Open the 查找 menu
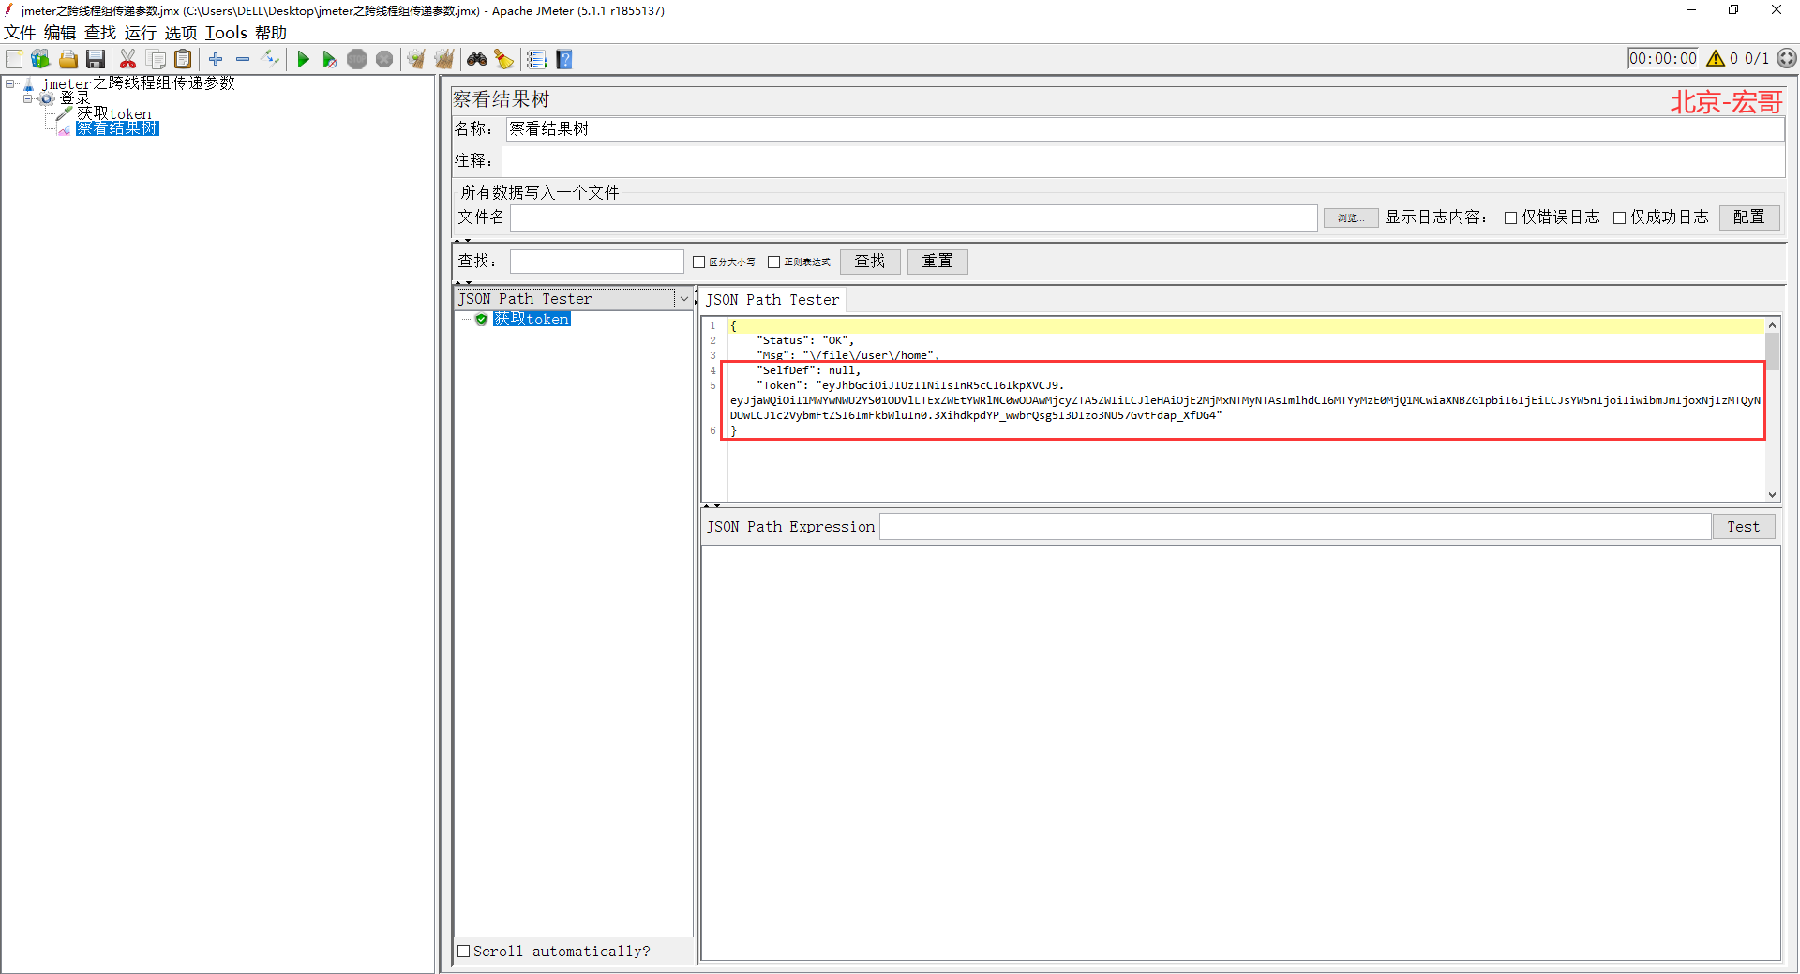 click(100, 33)
